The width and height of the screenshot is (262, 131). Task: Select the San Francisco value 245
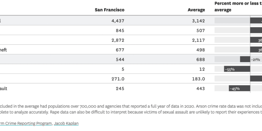(120, 88)
